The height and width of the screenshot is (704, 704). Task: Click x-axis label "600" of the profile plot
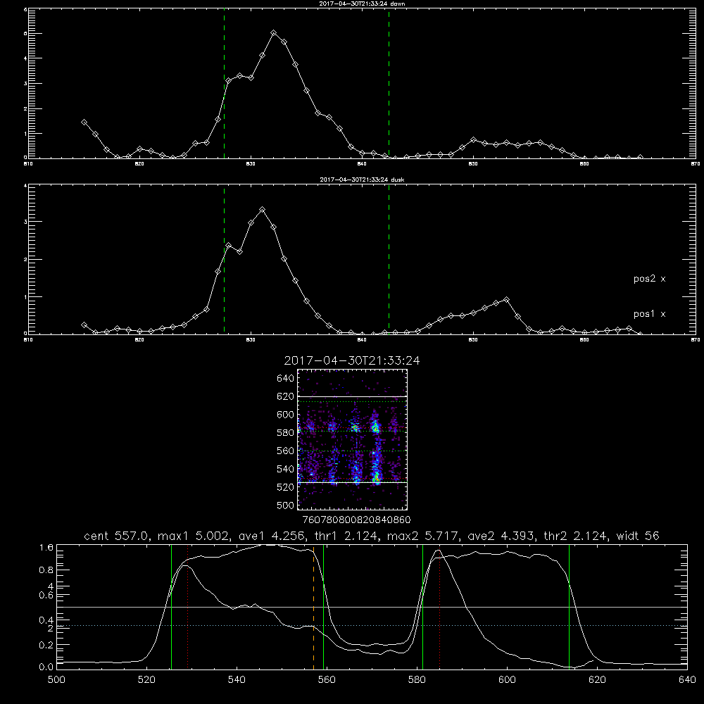pyautogui.click(x=507, y=680)
